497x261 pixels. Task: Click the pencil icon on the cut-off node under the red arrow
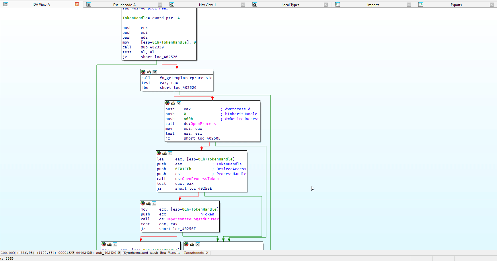[109, 244]
